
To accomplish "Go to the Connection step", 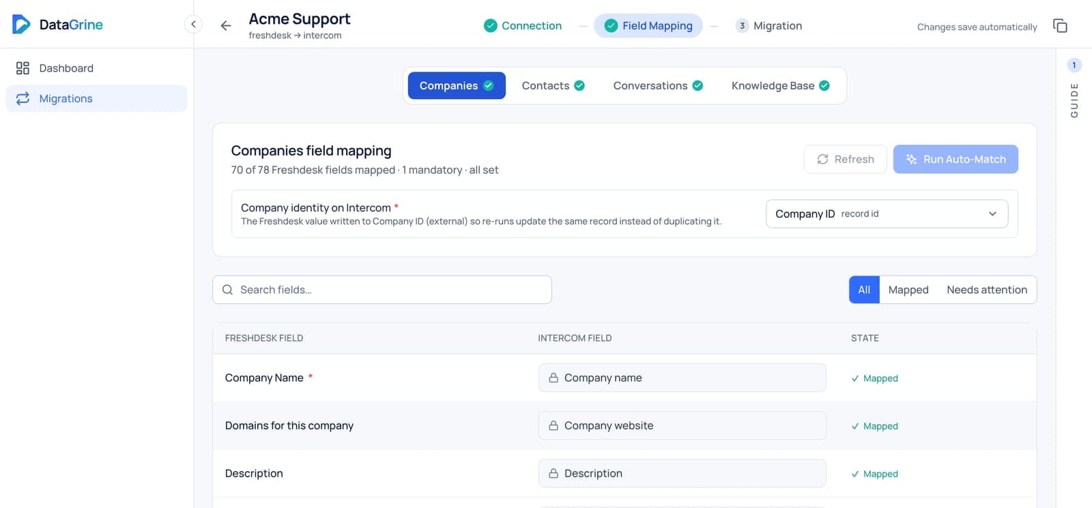I will tap(523, 26).
